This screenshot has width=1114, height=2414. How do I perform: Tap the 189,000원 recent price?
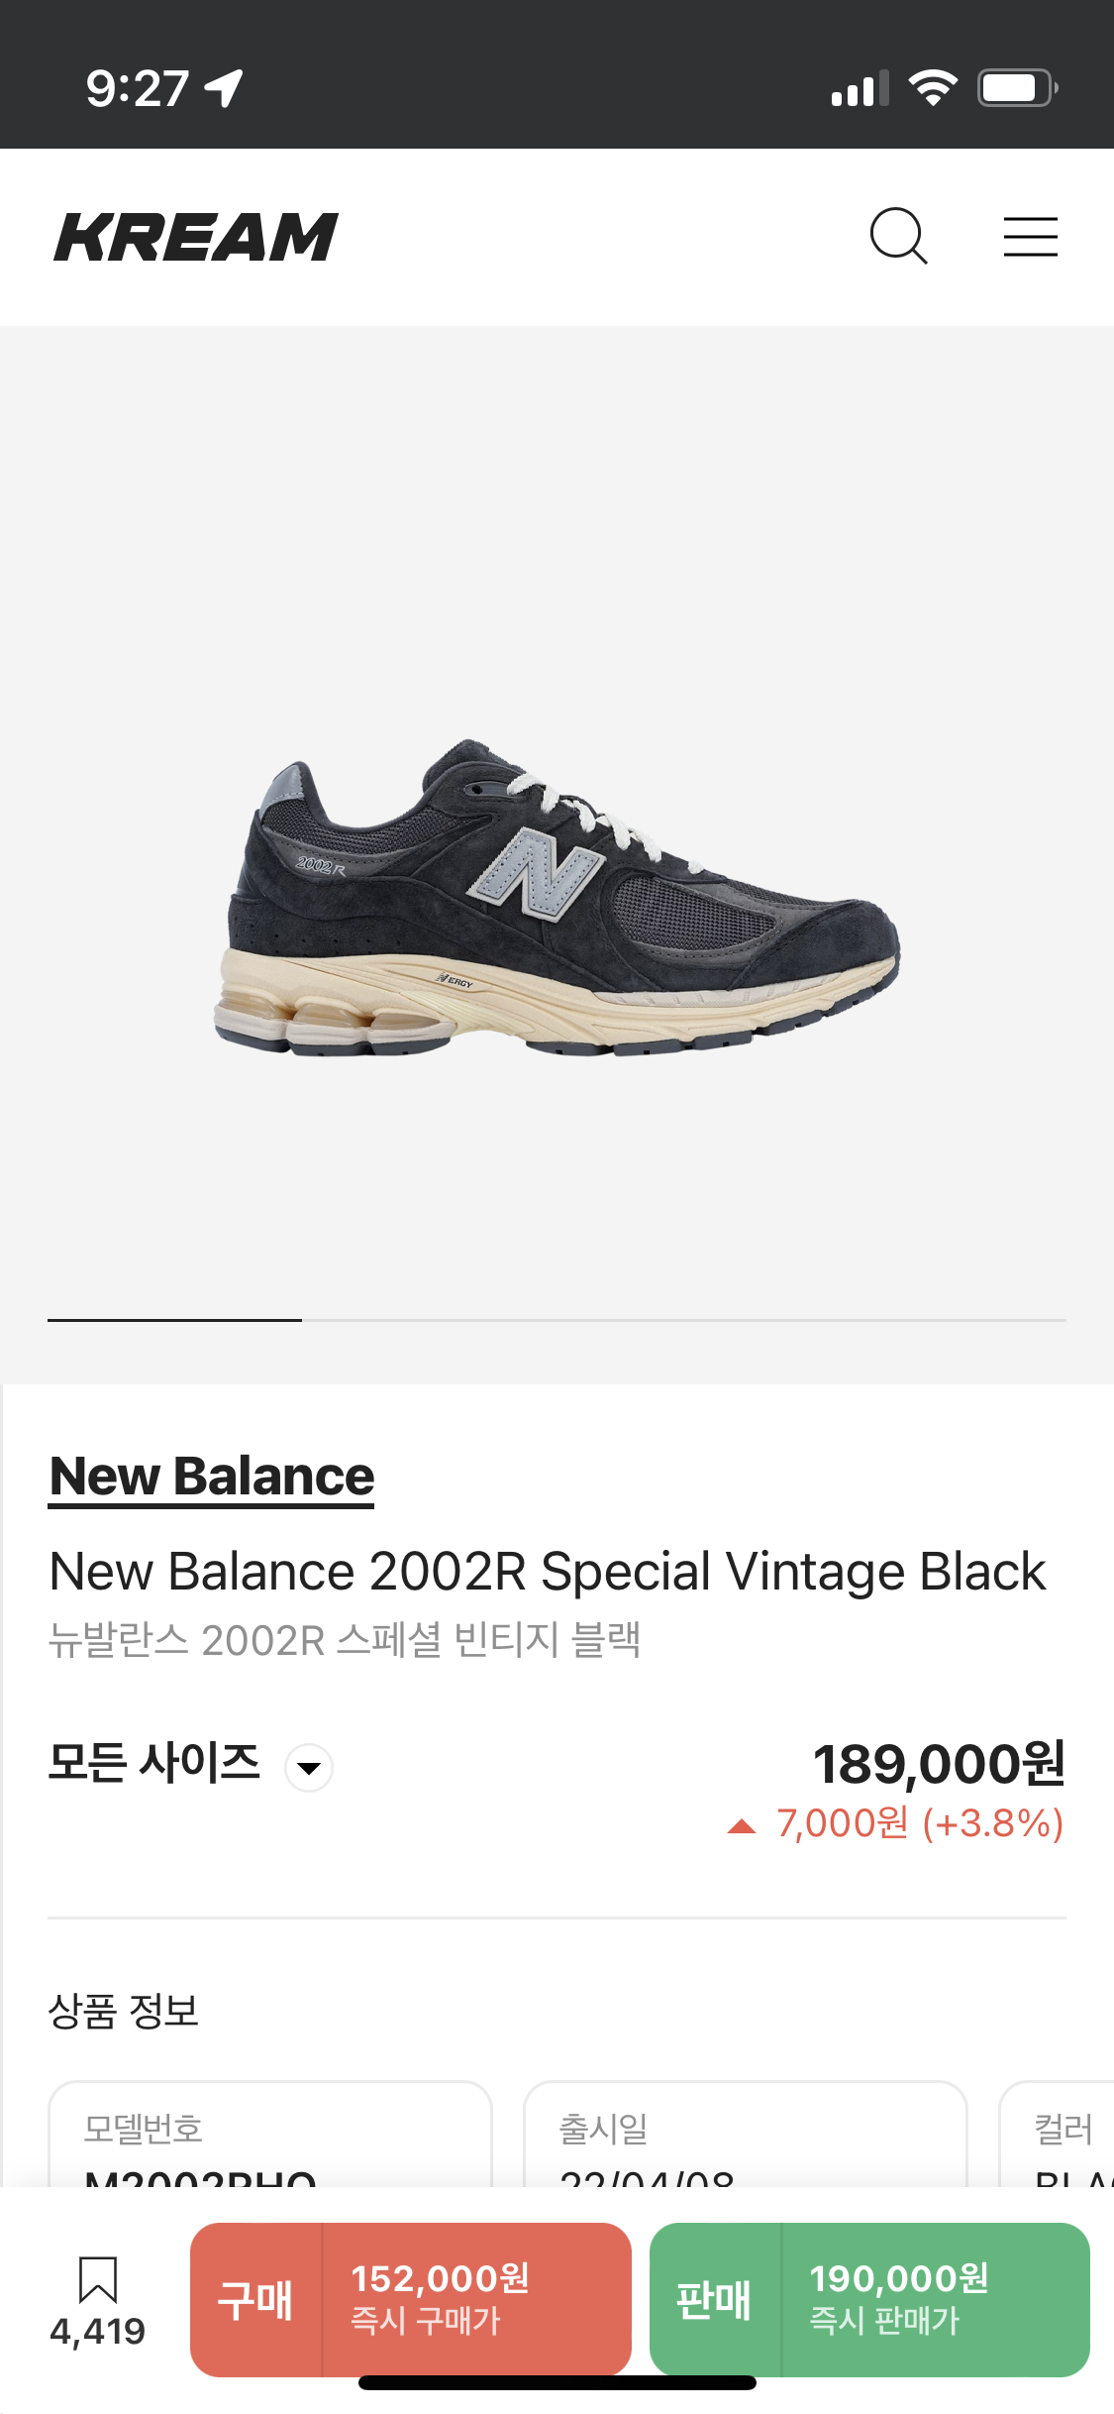tap(938, 1765)
